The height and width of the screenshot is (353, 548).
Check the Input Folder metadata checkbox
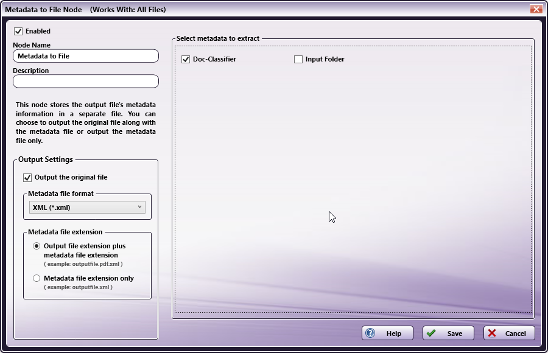click(298, 60)
